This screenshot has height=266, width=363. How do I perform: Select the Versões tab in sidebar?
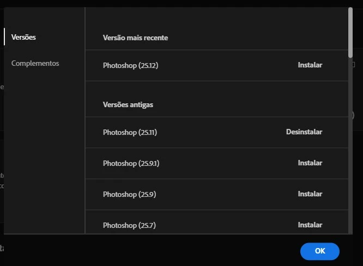point(23,37)
